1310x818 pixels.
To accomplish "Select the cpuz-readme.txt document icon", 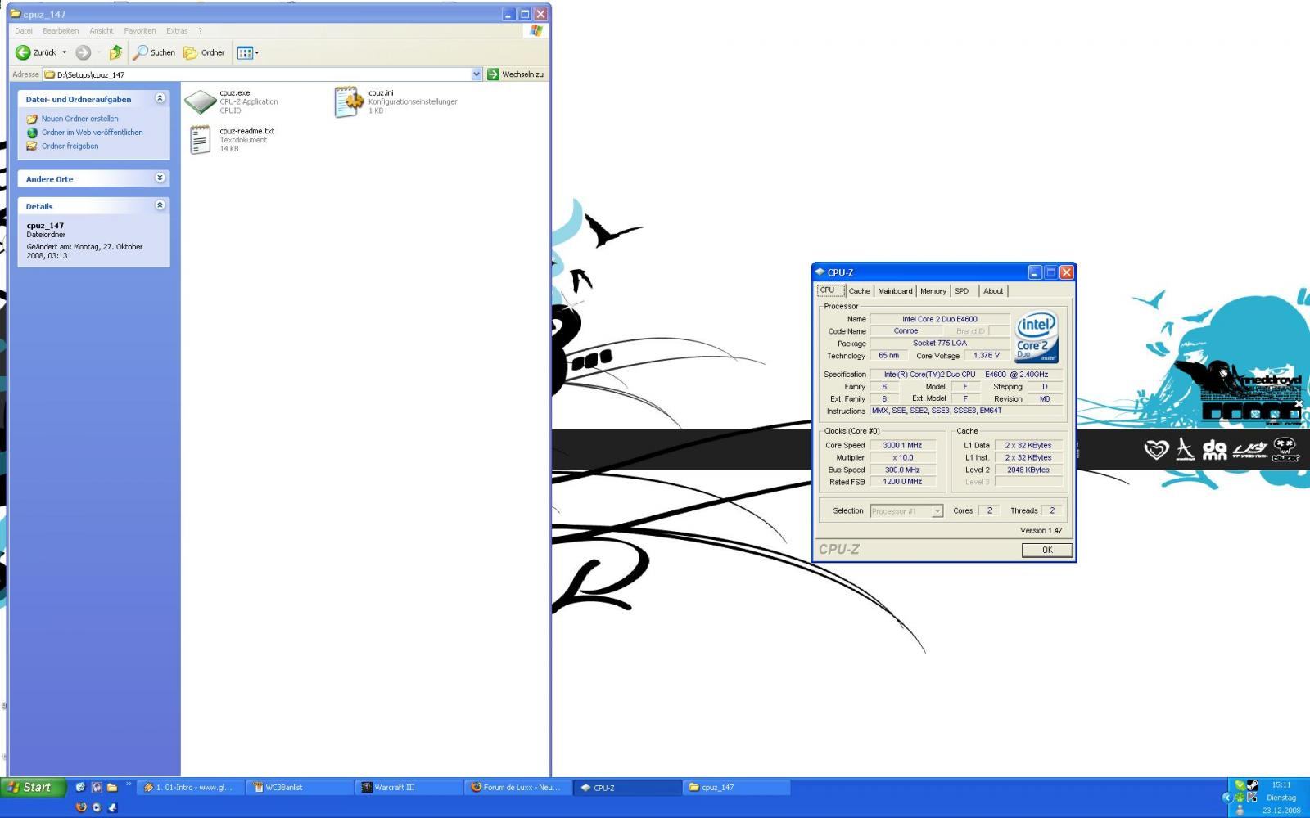I will pos(201,140).
